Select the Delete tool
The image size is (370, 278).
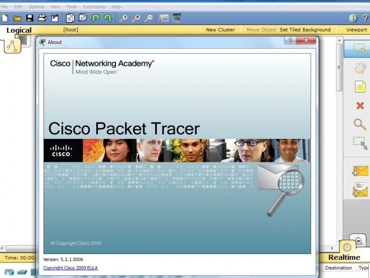point(360,106)
